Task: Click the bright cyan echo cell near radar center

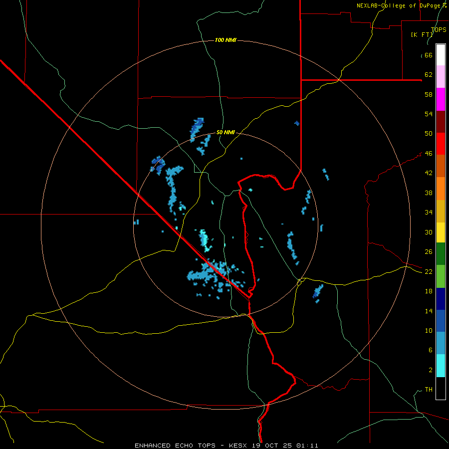Action: tap(205, 240)
